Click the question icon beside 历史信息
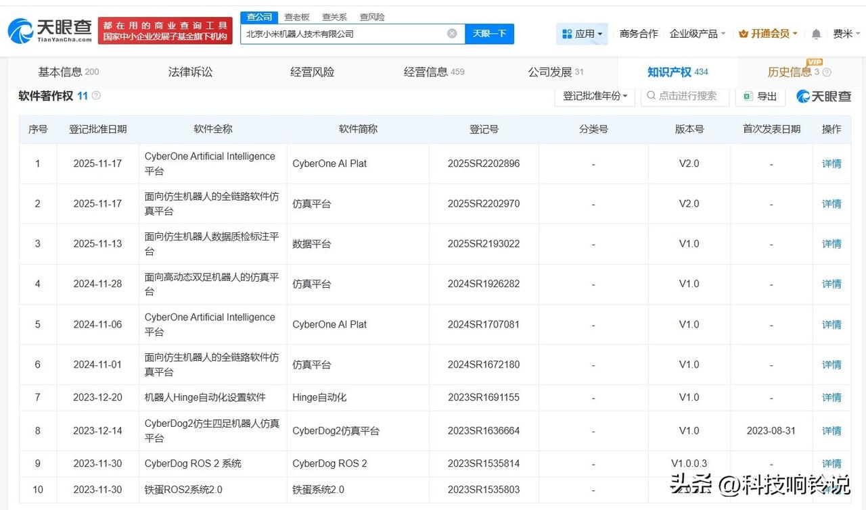The image size is (866, 510). click(827, 72)
